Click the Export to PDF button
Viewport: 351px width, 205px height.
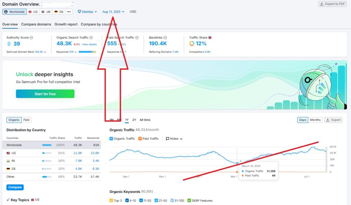coord(332,4)
